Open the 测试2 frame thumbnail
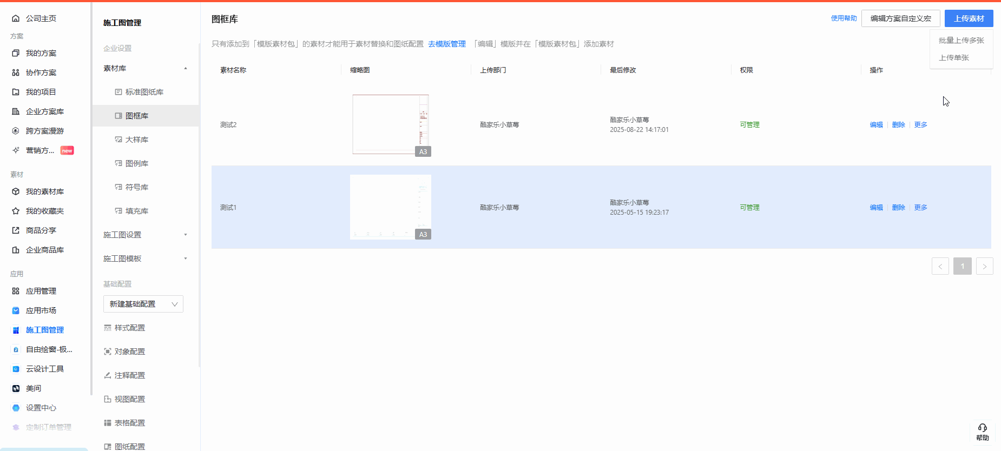1001x451 pixels. click(390, 124)
